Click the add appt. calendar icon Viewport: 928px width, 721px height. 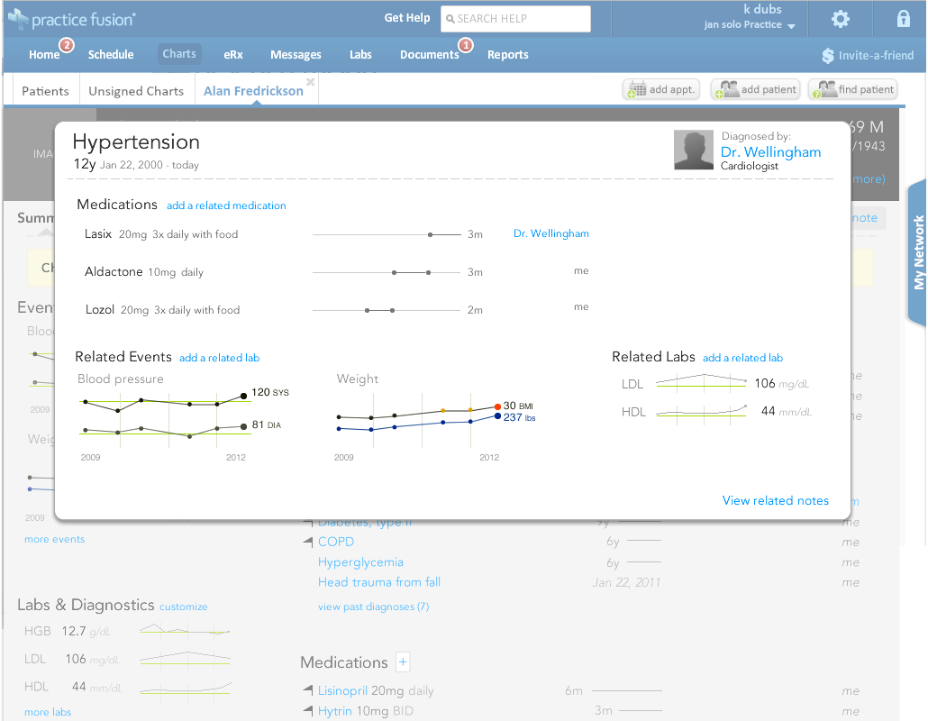coord(637,89)
